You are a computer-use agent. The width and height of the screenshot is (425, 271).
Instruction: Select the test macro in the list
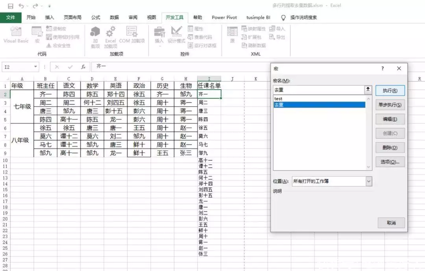point(279,99)
